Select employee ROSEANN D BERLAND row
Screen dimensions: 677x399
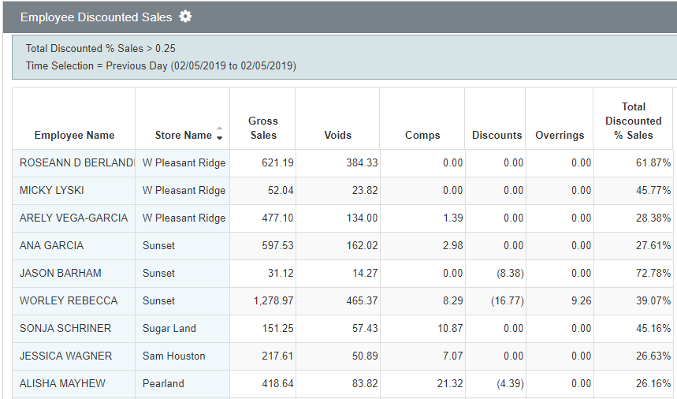(x=76, y=162)
